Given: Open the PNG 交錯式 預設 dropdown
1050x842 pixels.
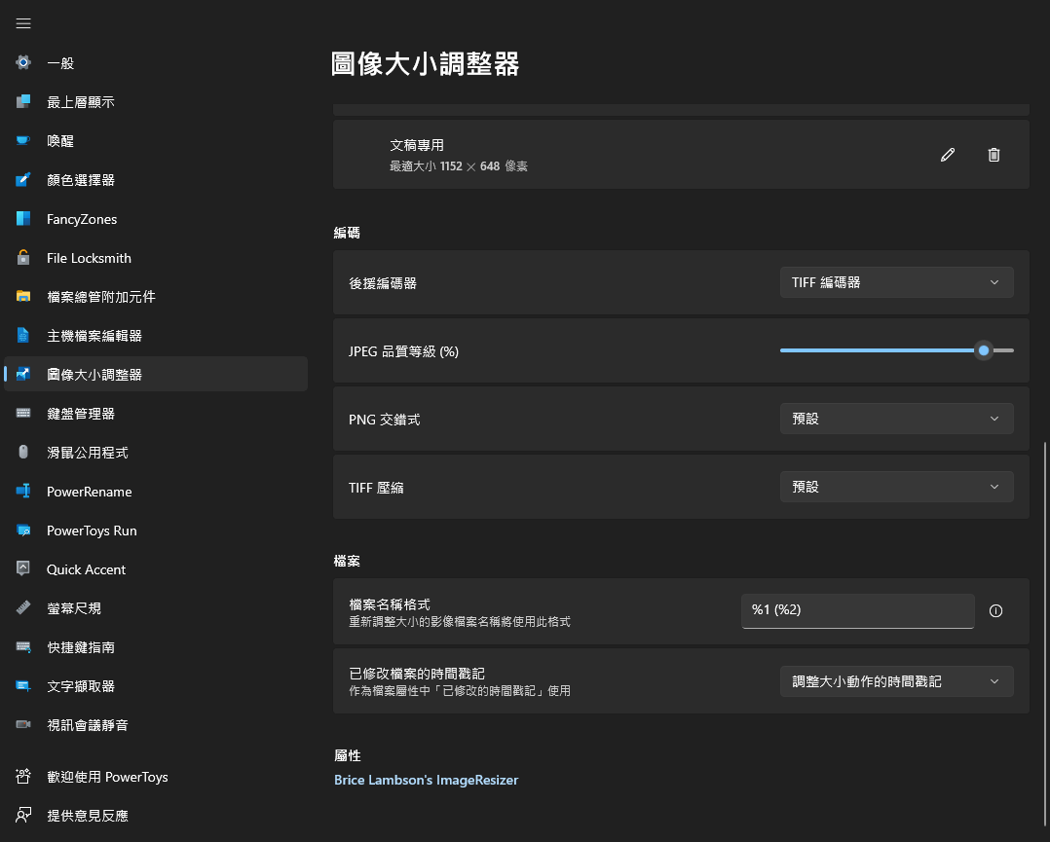Looking at the screenshot, I should (x=895, y=419).
